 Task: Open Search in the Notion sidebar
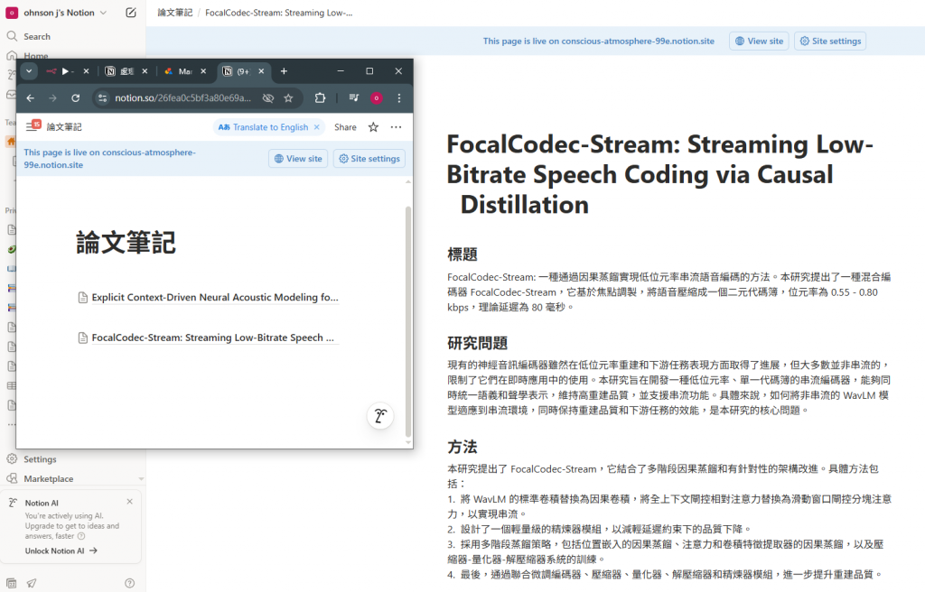tap(36, 37)
